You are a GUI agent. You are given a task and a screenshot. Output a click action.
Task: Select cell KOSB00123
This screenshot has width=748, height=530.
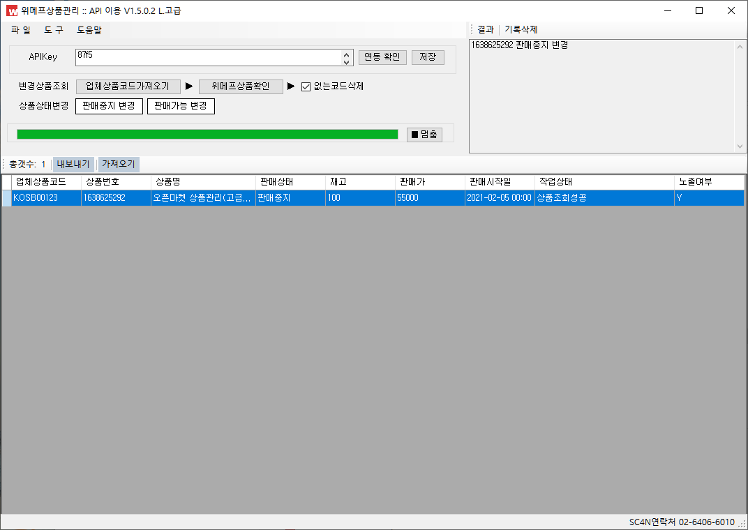[x=46, y=198]
